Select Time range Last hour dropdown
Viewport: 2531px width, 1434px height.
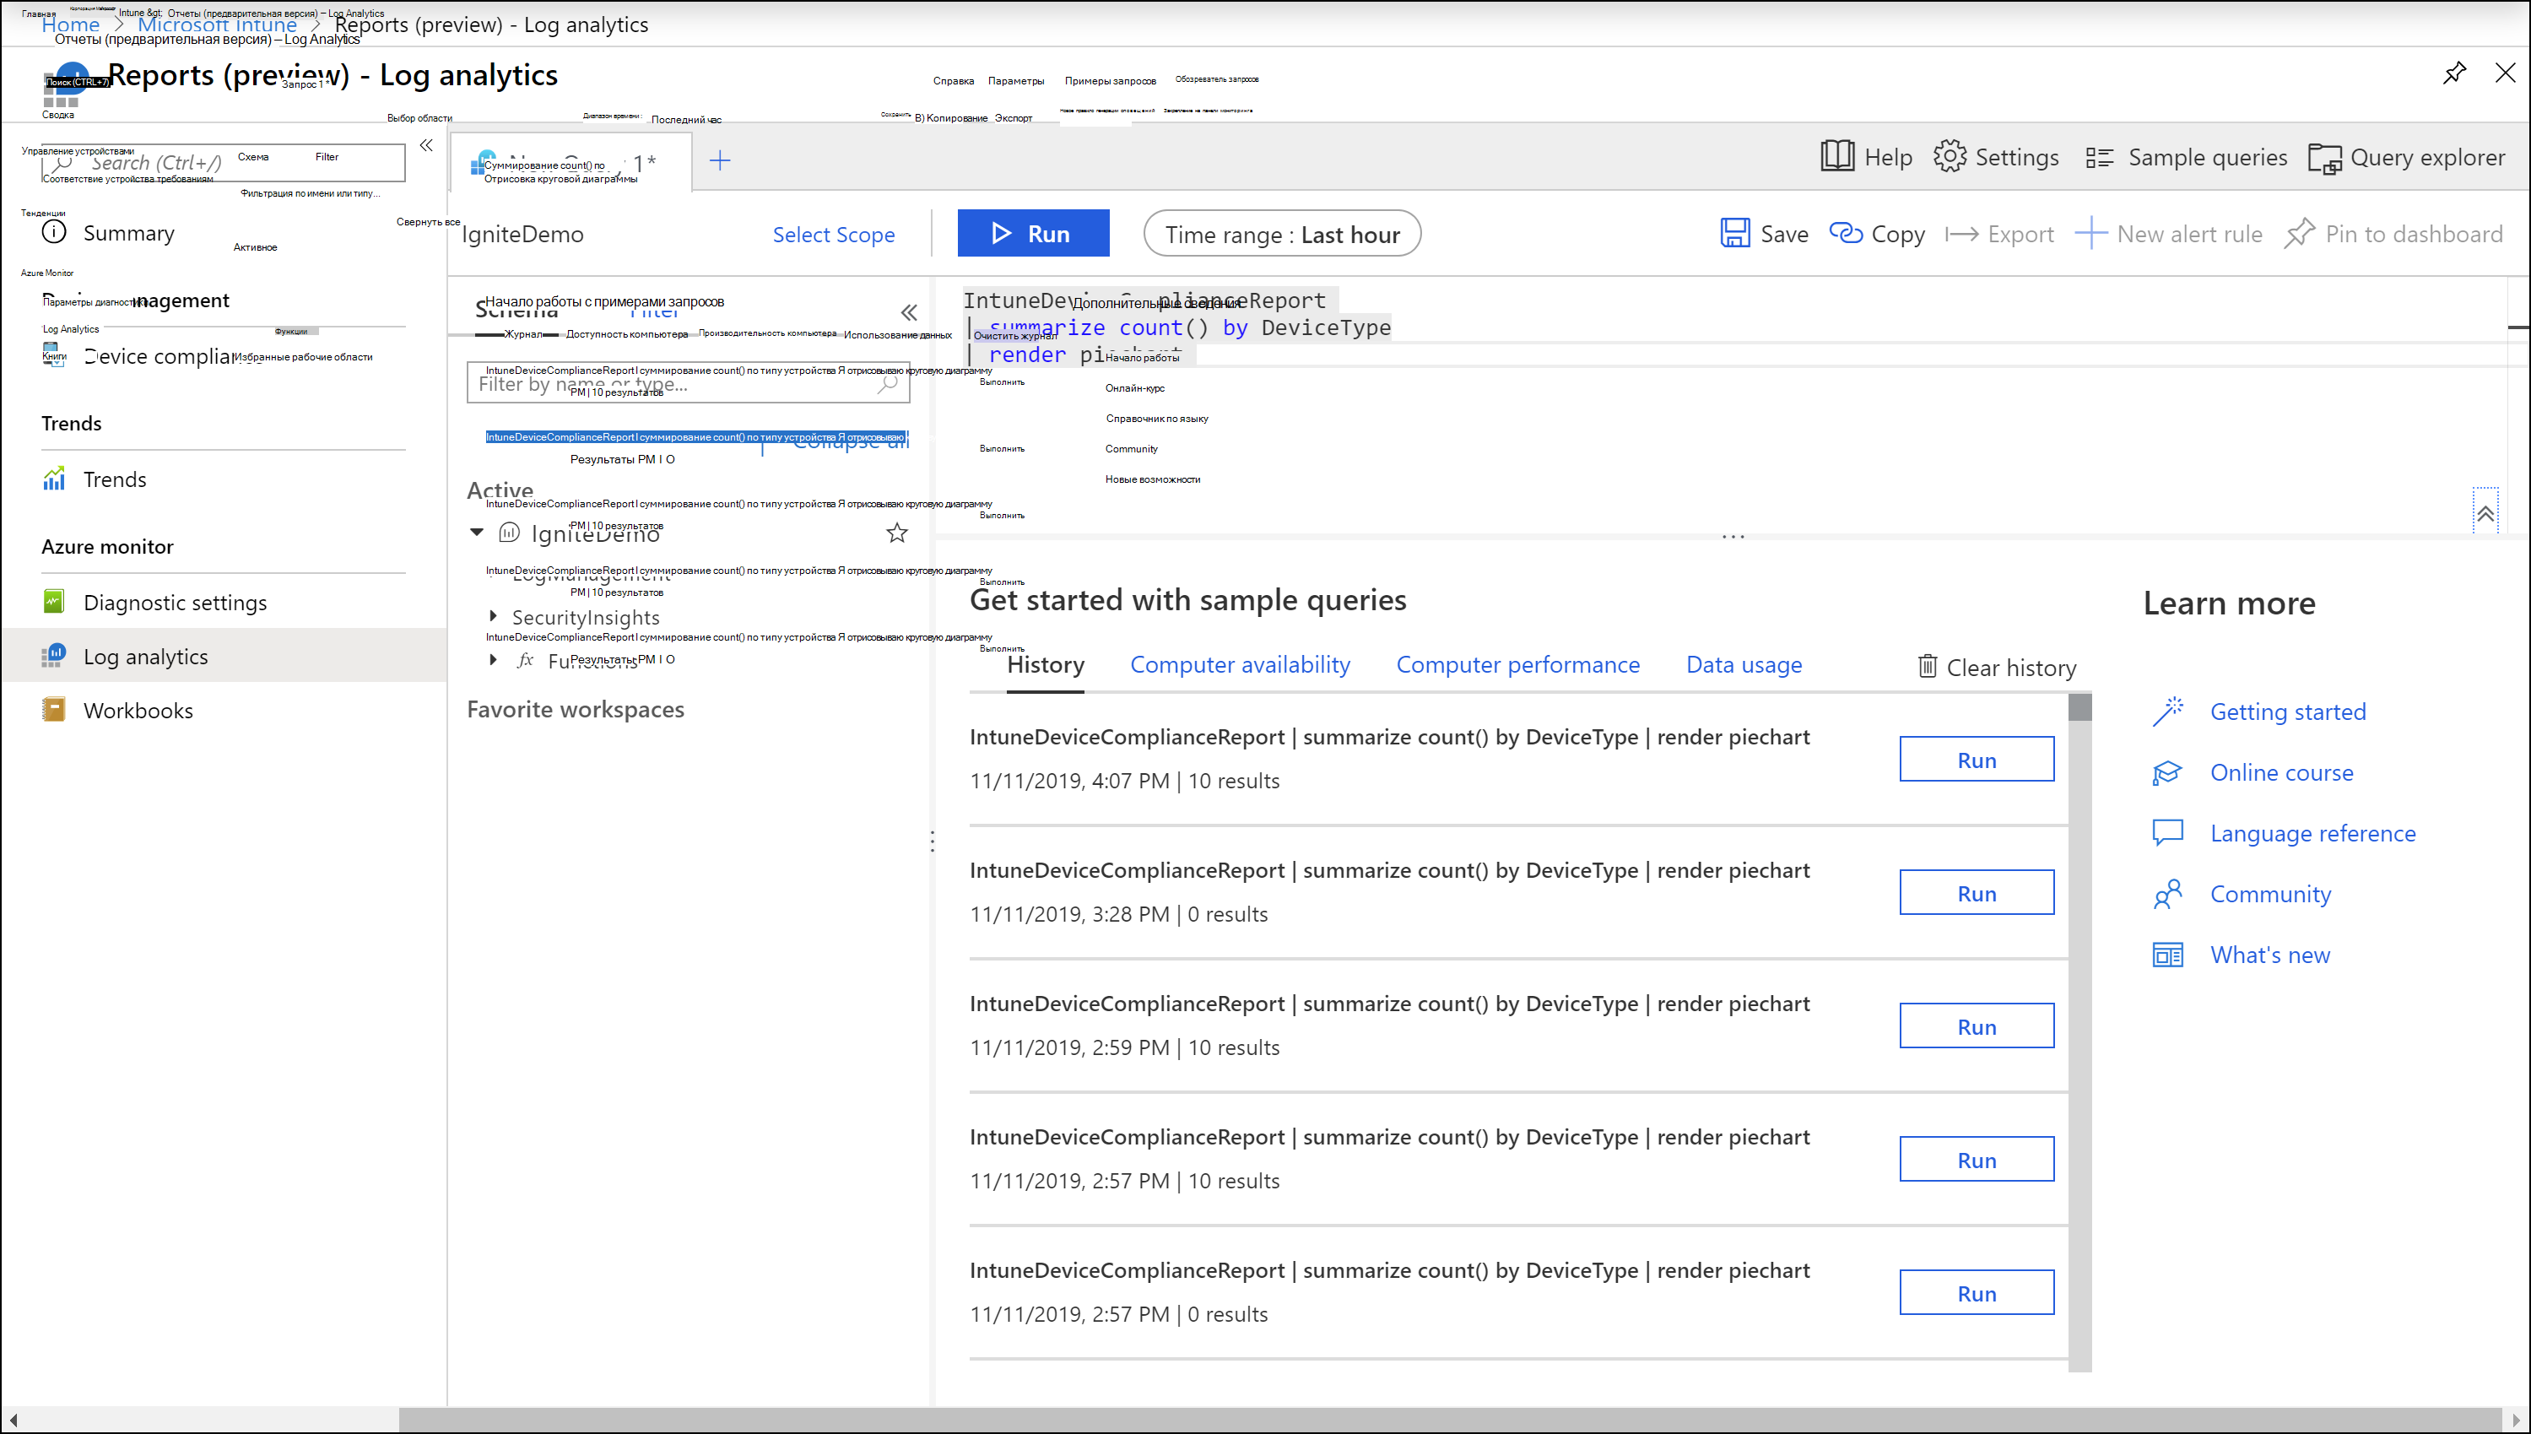tap(1279, 233)
